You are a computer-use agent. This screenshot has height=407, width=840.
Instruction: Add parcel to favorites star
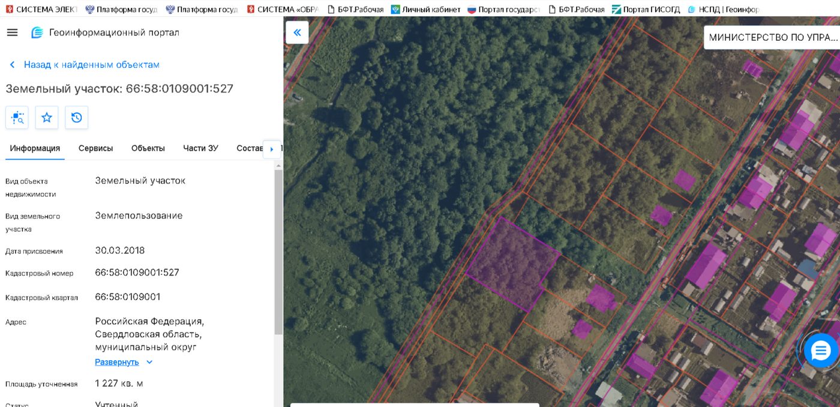pyautogui.click(x=47, y=118)
